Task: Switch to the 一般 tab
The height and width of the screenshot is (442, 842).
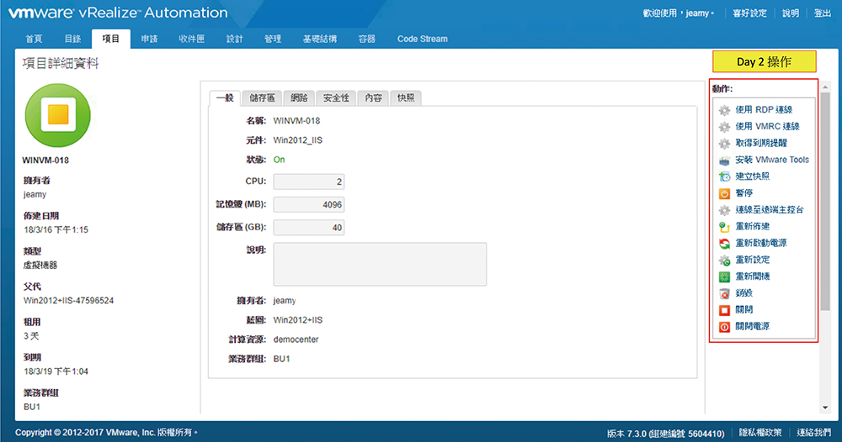Action: 225,97
